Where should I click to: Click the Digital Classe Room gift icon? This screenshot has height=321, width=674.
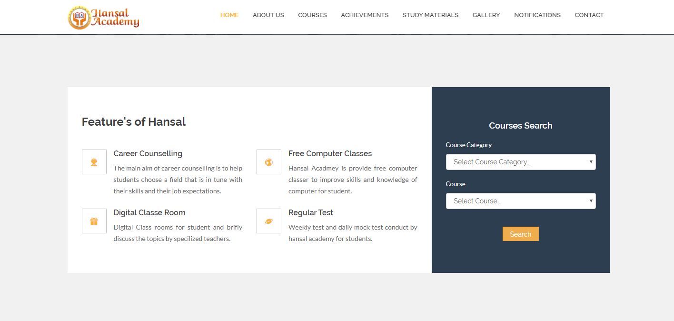click(x=94, y=221)
